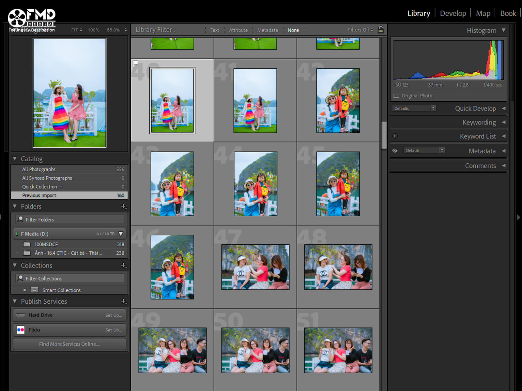Expand the Comments panel
522x391 pixels.
(x=504, y=166)
